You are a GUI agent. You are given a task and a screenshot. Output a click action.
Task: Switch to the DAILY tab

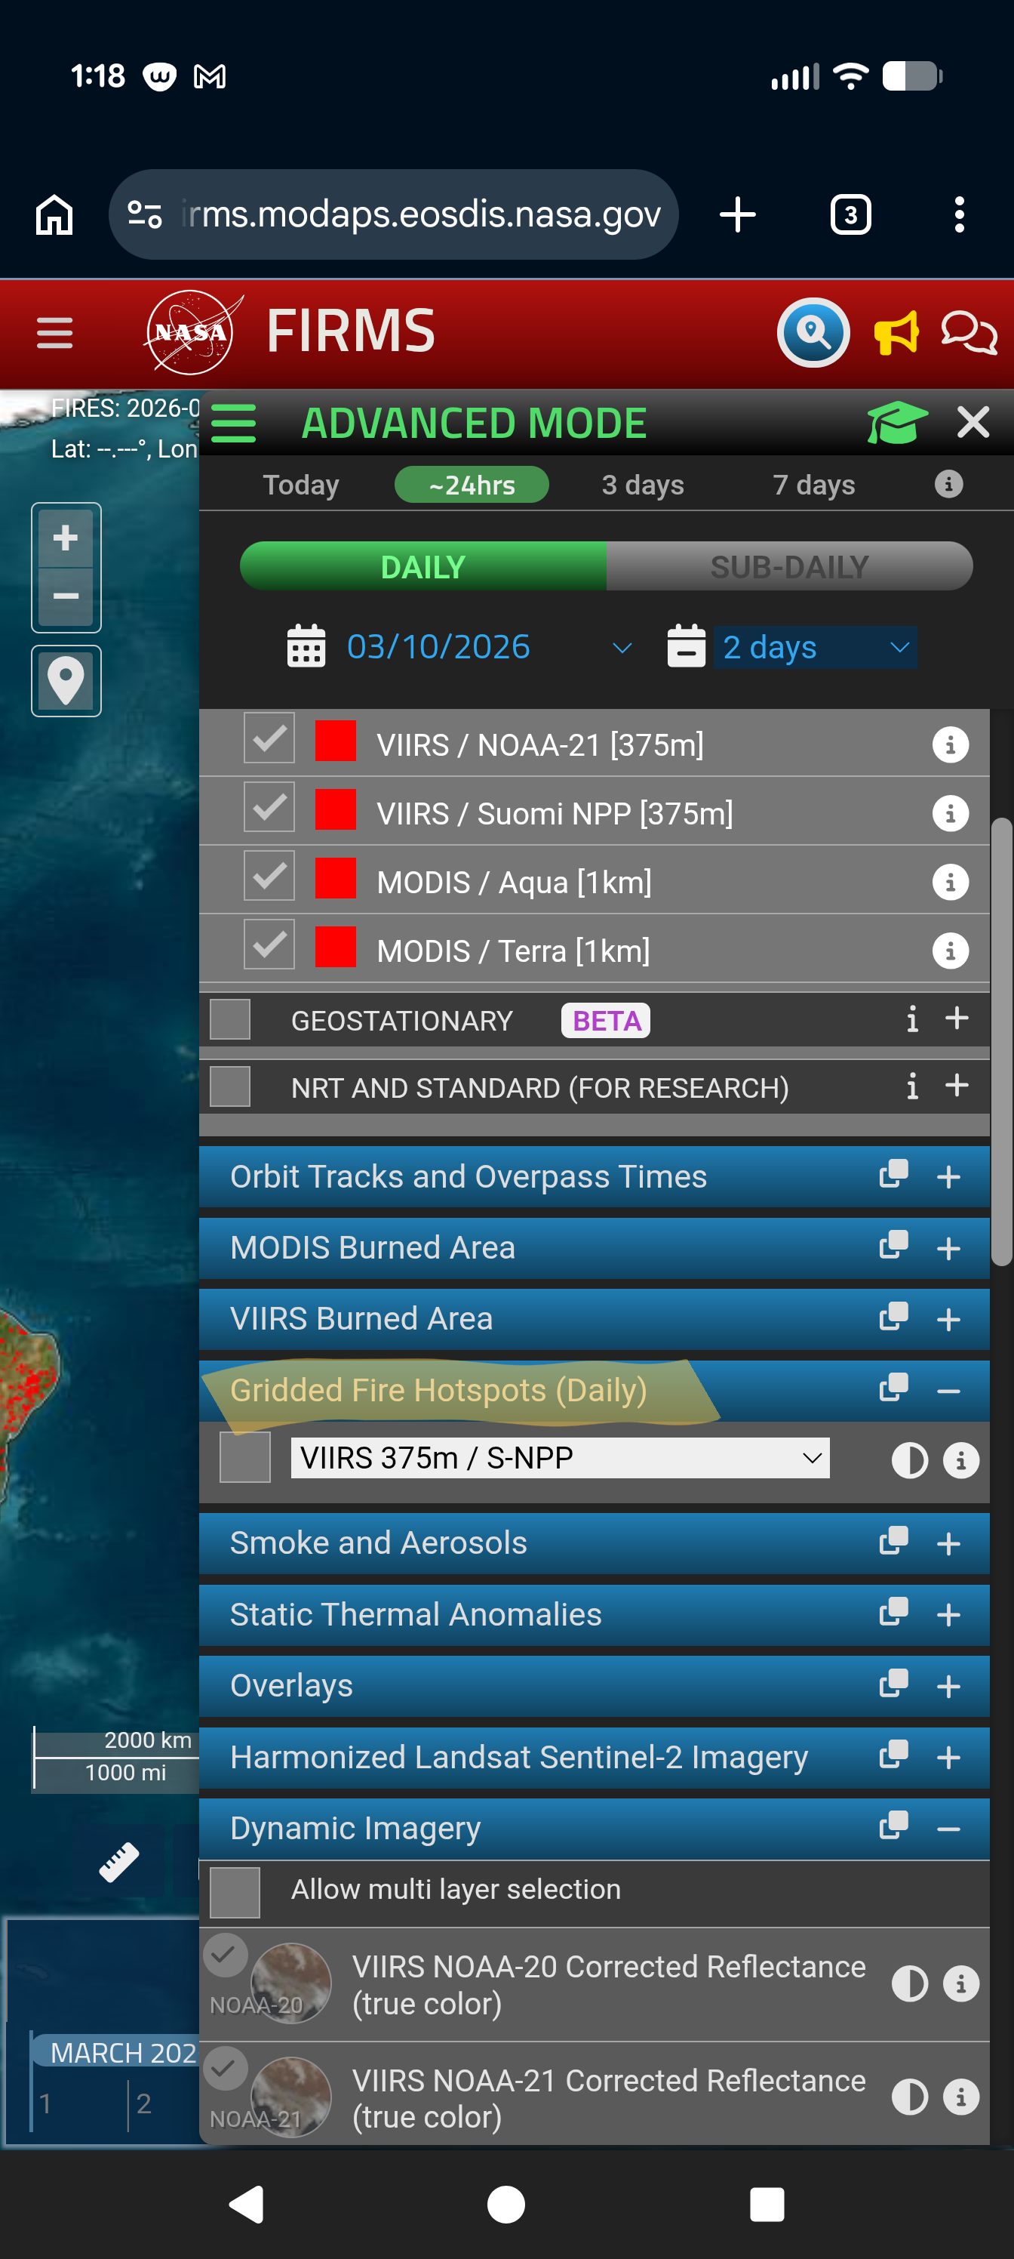(423, 566)
